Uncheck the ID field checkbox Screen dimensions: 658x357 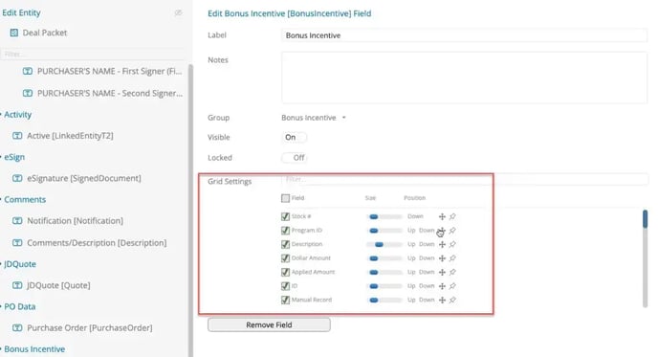point(285,286)
